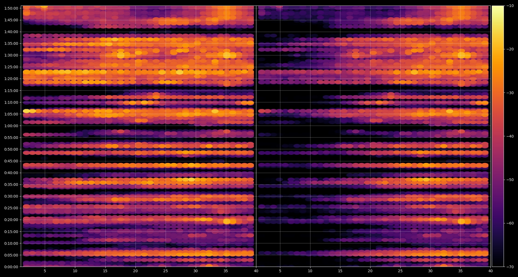518x277 pixels.
Task: Click the 0:45:00 tick label
Action: pos(11,161)
